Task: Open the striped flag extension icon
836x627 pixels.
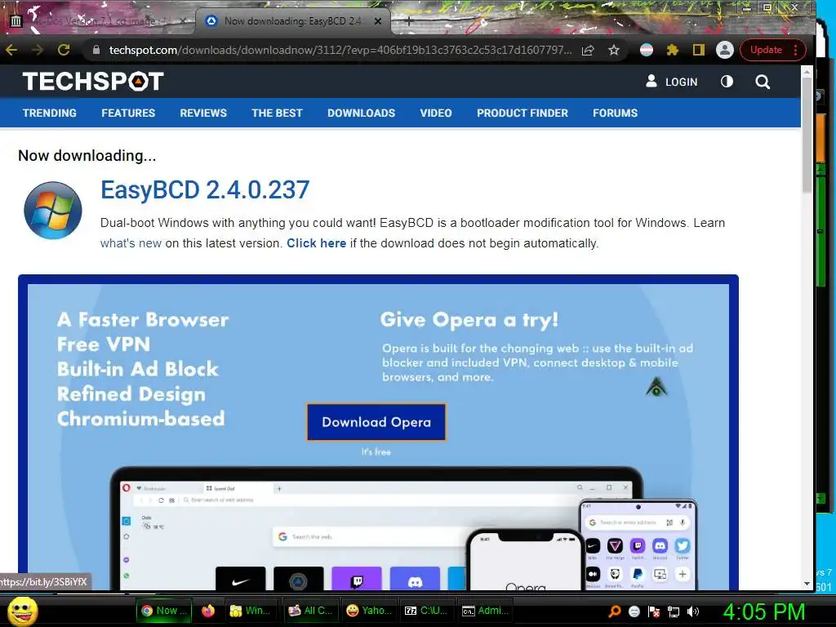Action: [647, 50]
